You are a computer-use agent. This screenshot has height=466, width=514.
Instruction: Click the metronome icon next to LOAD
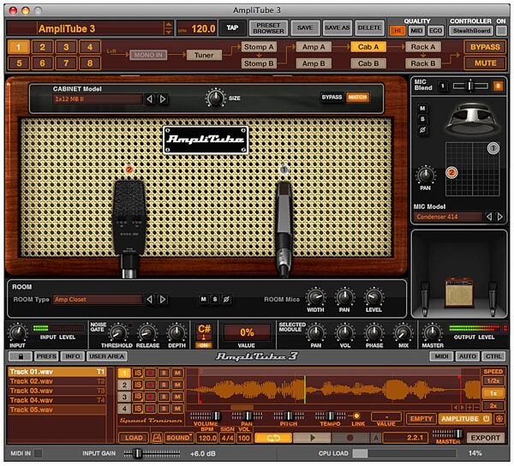coord(157,438)
